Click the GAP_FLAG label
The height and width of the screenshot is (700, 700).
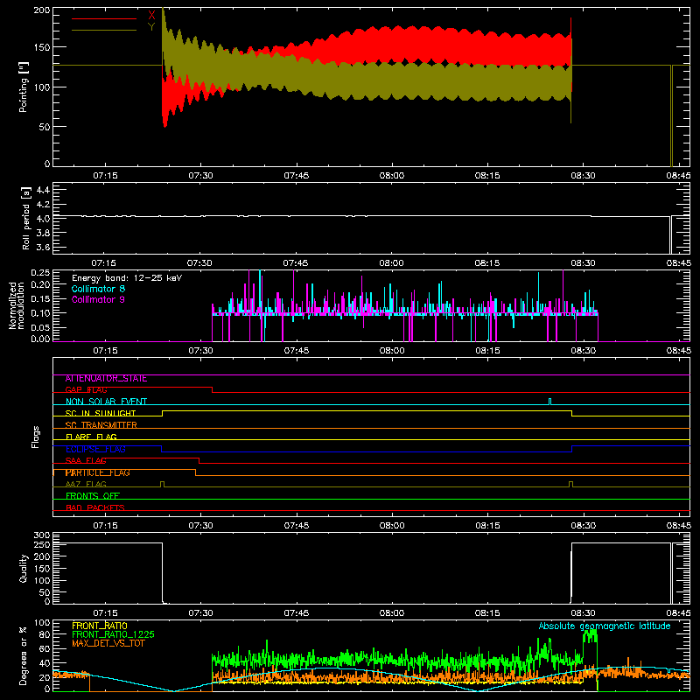(x=86, y=390)
